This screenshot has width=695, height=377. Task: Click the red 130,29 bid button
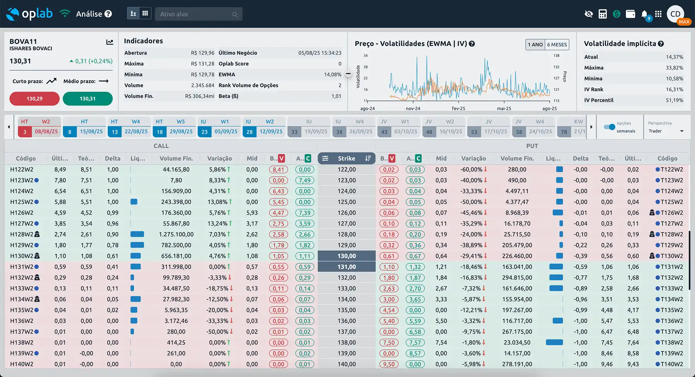34,98
